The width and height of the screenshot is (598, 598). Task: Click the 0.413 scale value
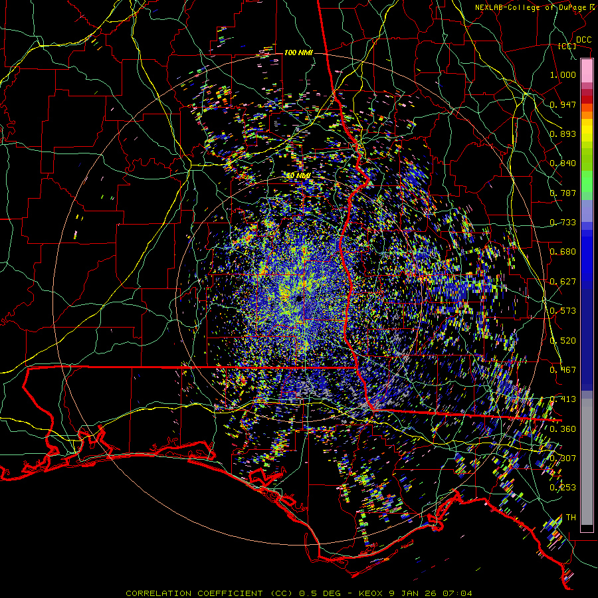pos(563,399)
